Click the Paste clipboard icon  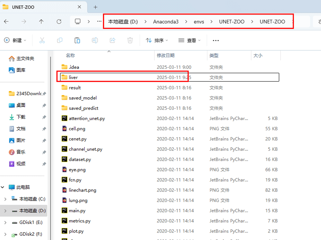pyautogui.click(x=77, y=40)
